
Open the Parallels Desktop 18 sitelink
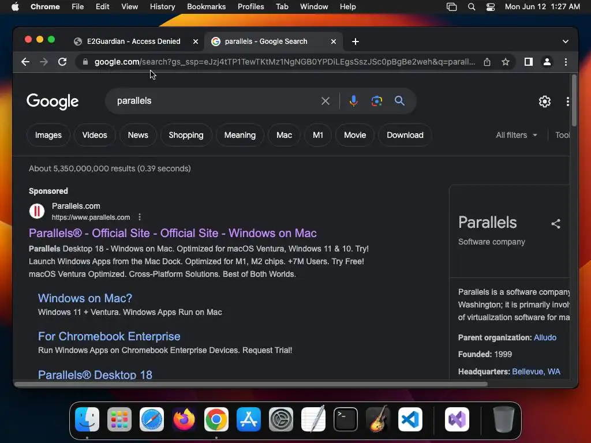coord(95,374)
